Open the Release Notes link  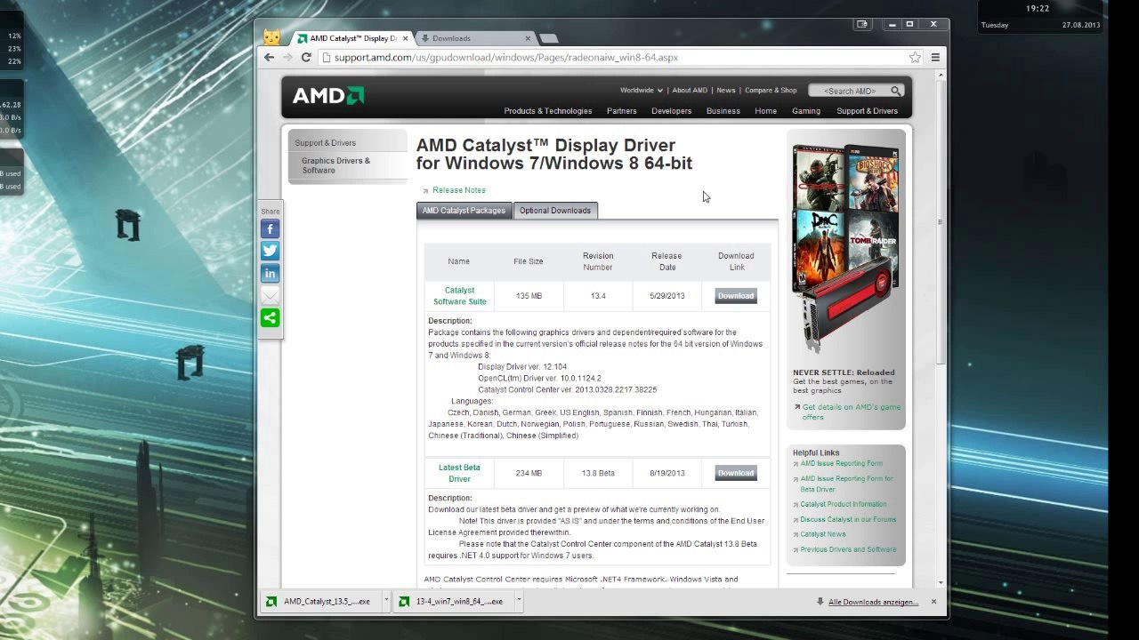pyautogui.click(x=459, y=190)
